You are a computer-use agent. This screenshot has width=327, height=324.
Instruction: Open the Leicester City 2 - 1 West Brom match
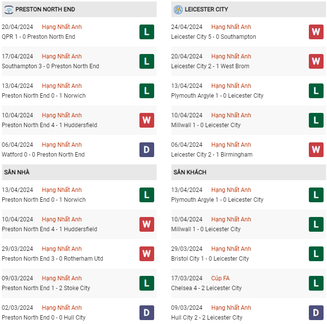coord(210,66)
